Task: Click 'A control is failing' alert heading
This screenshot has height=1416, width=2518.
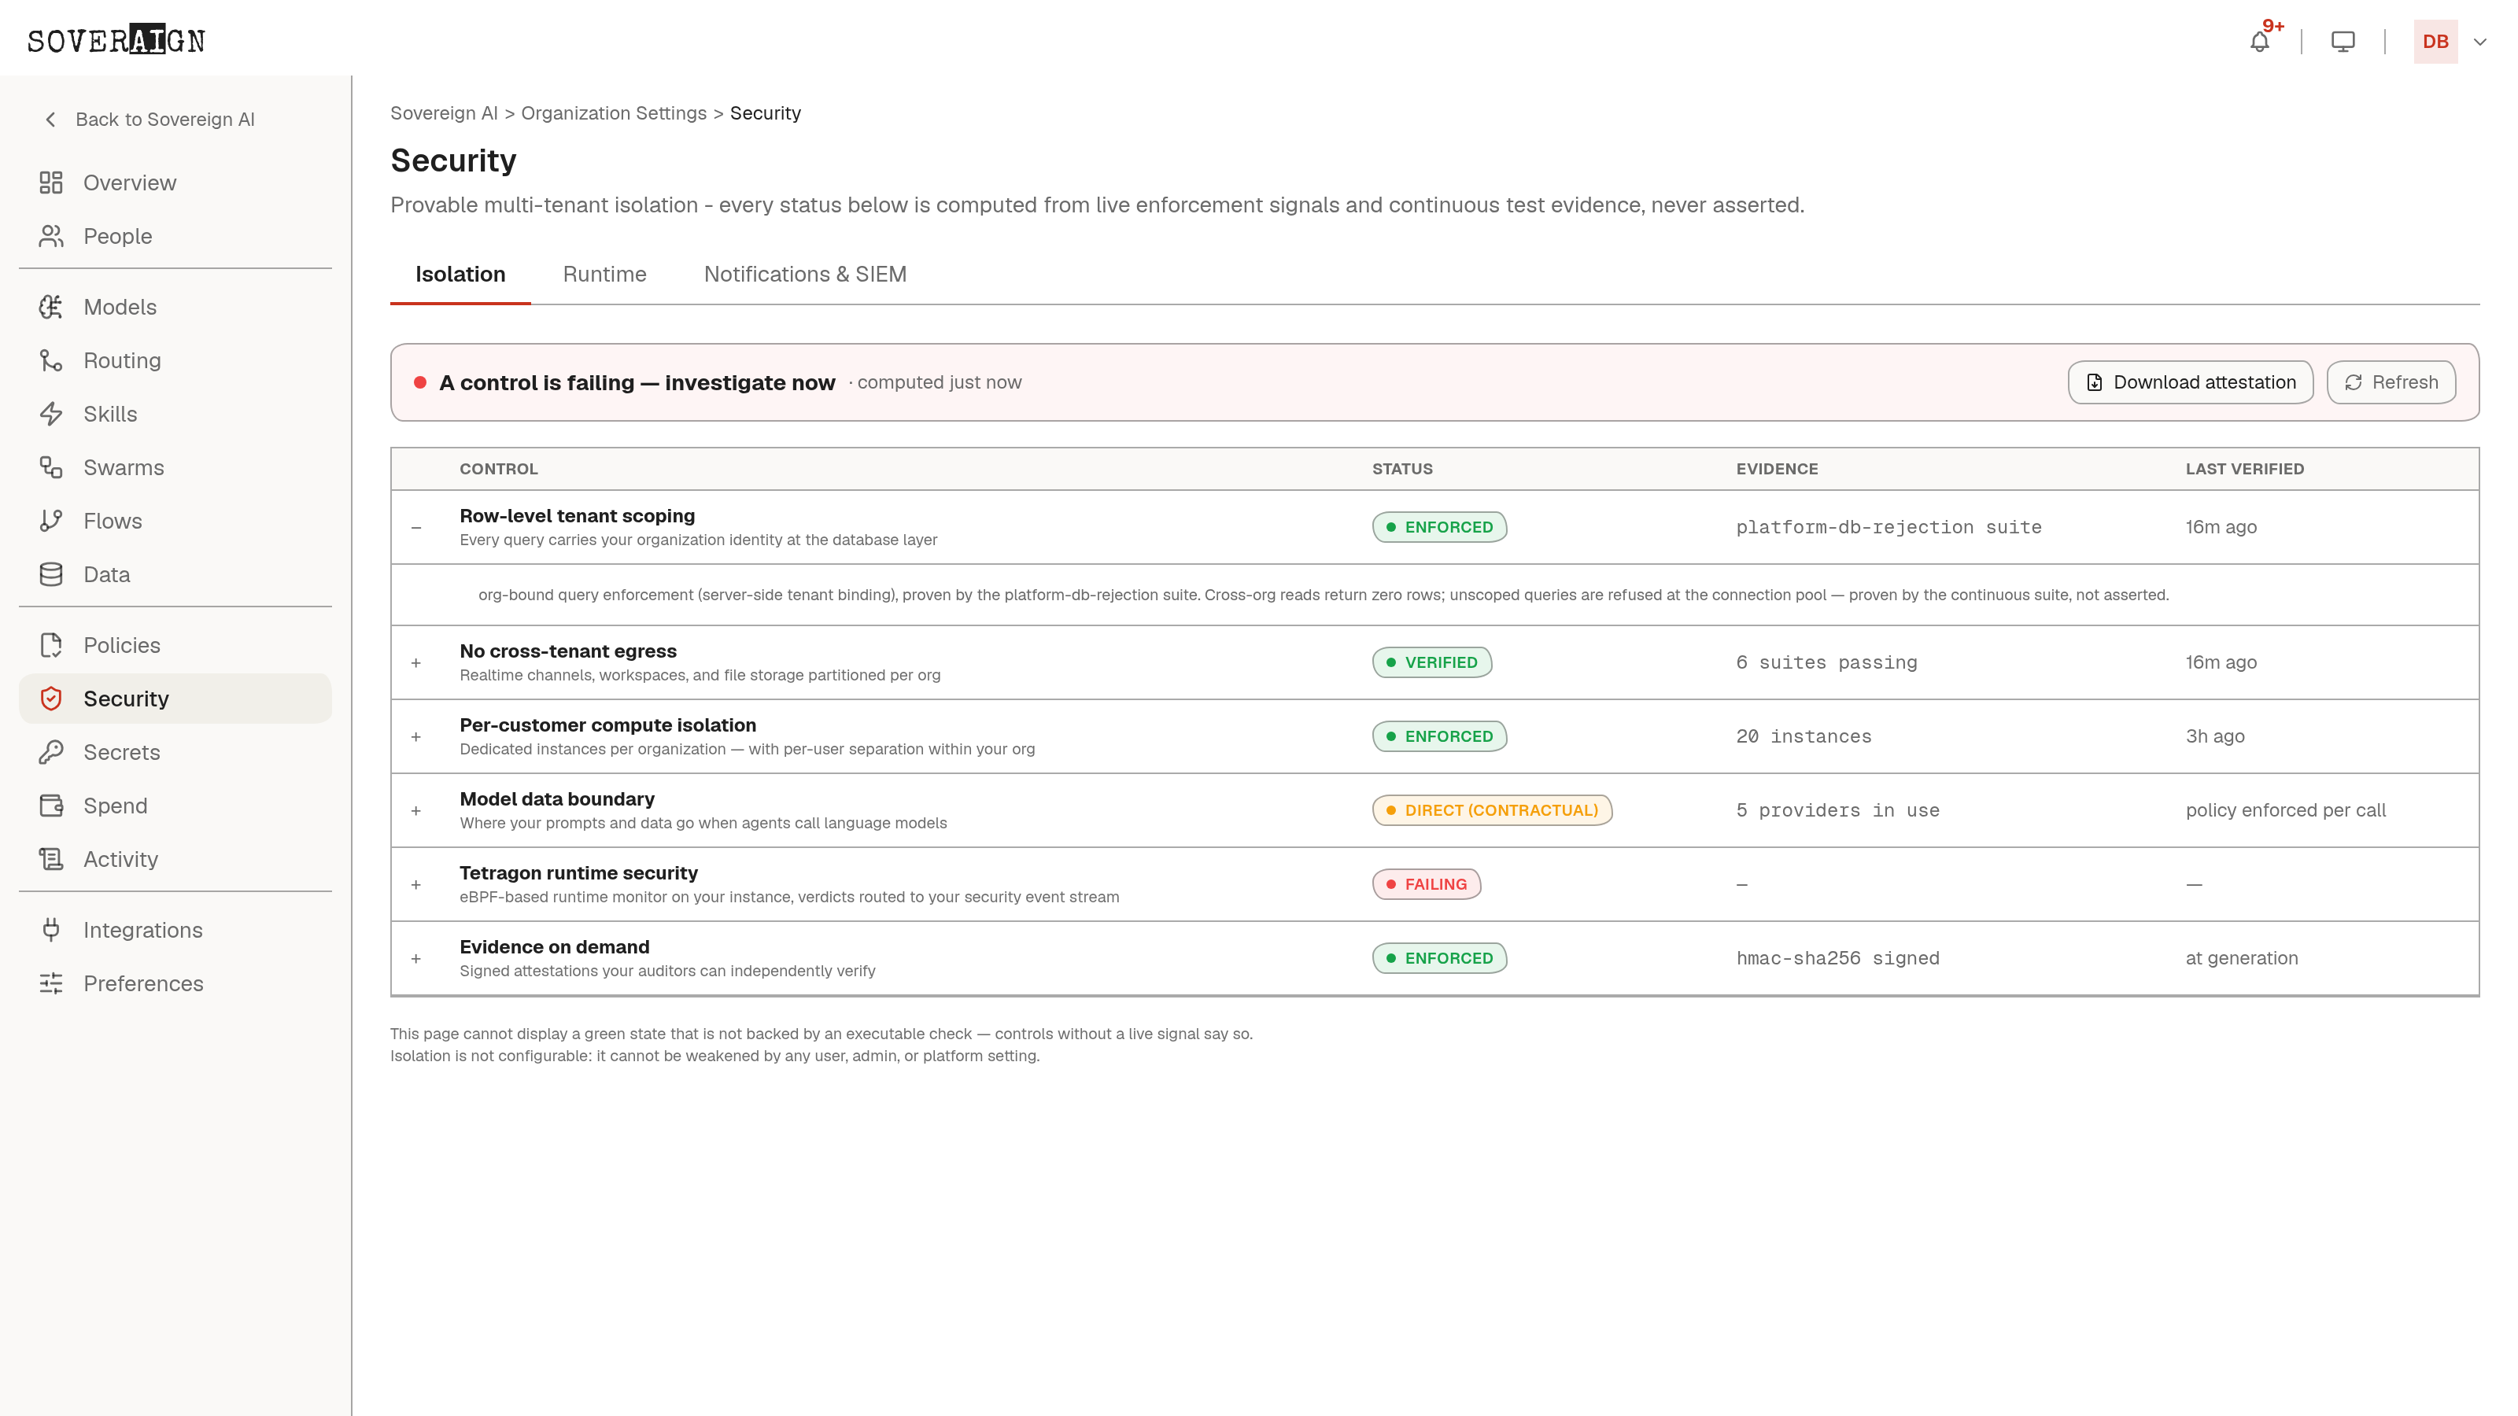Action: tap(637, 383)
